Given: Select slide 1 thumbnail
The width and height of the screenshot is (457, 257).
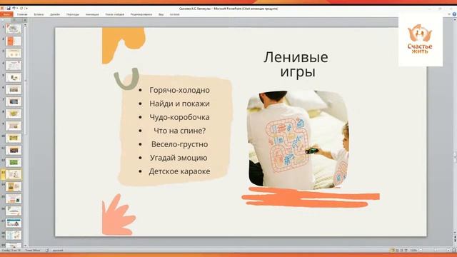Looking at the screenshot, I should tap(14, 29).
